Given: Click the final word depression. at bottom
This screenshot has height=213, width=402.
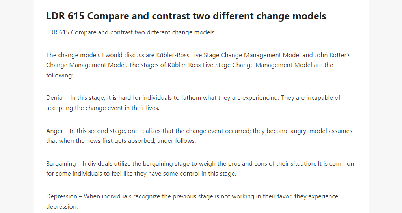Looking at the screenshot, I should tap(62, 207).
